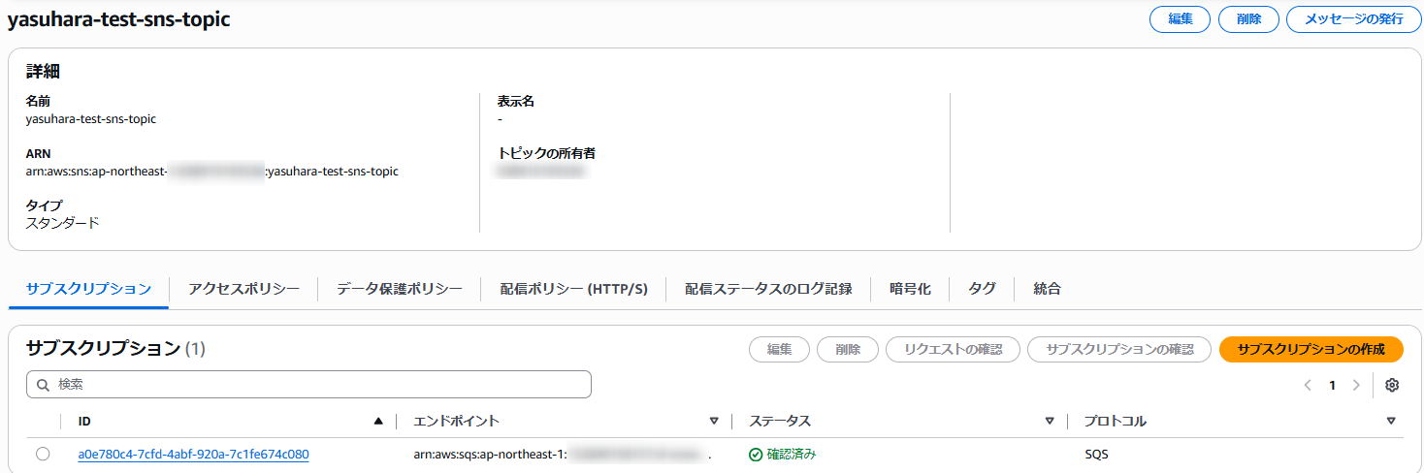This screenshot has height=473, width=1424.
Task: Go to next page chevron
Action: pyautogui.click(x=1356, y=385)
